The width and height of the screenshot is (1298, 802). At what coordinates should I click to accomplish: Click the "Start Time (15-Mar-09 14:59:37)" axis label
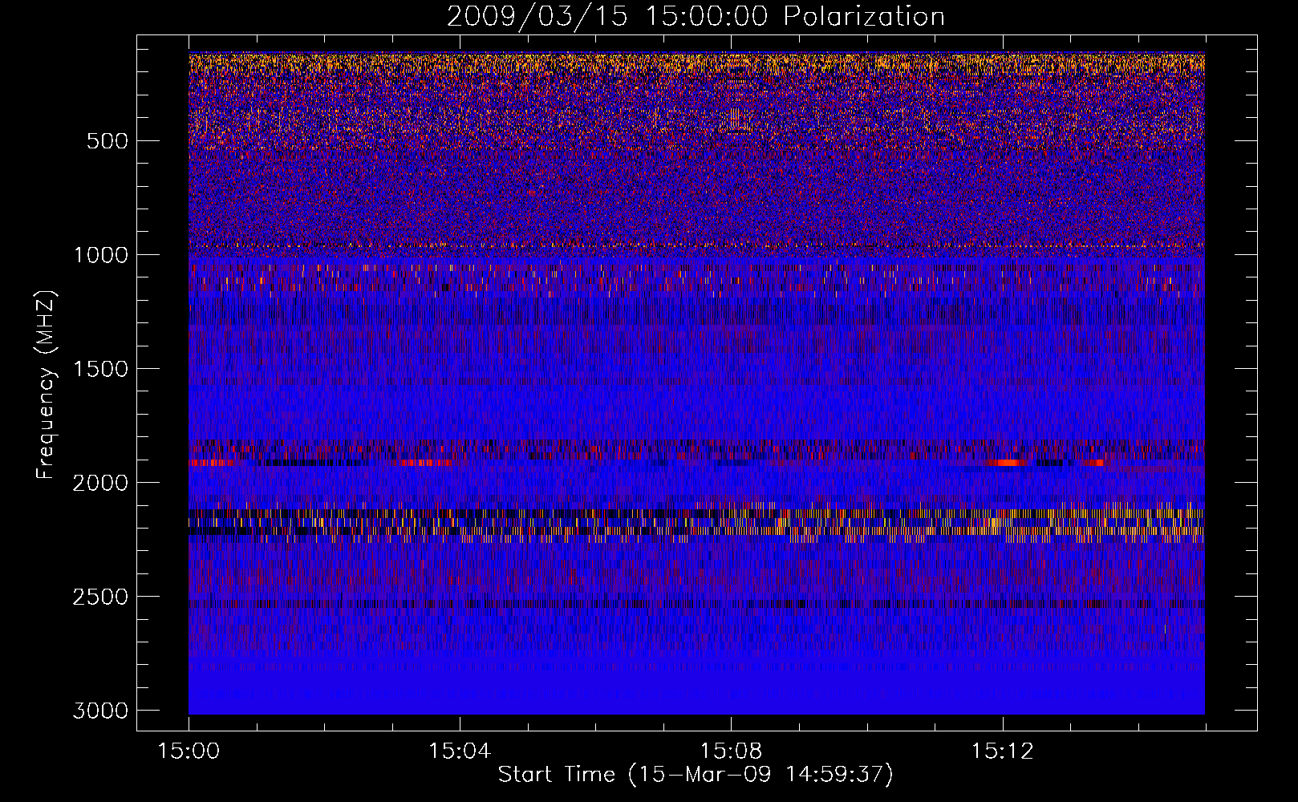point(696,775)
